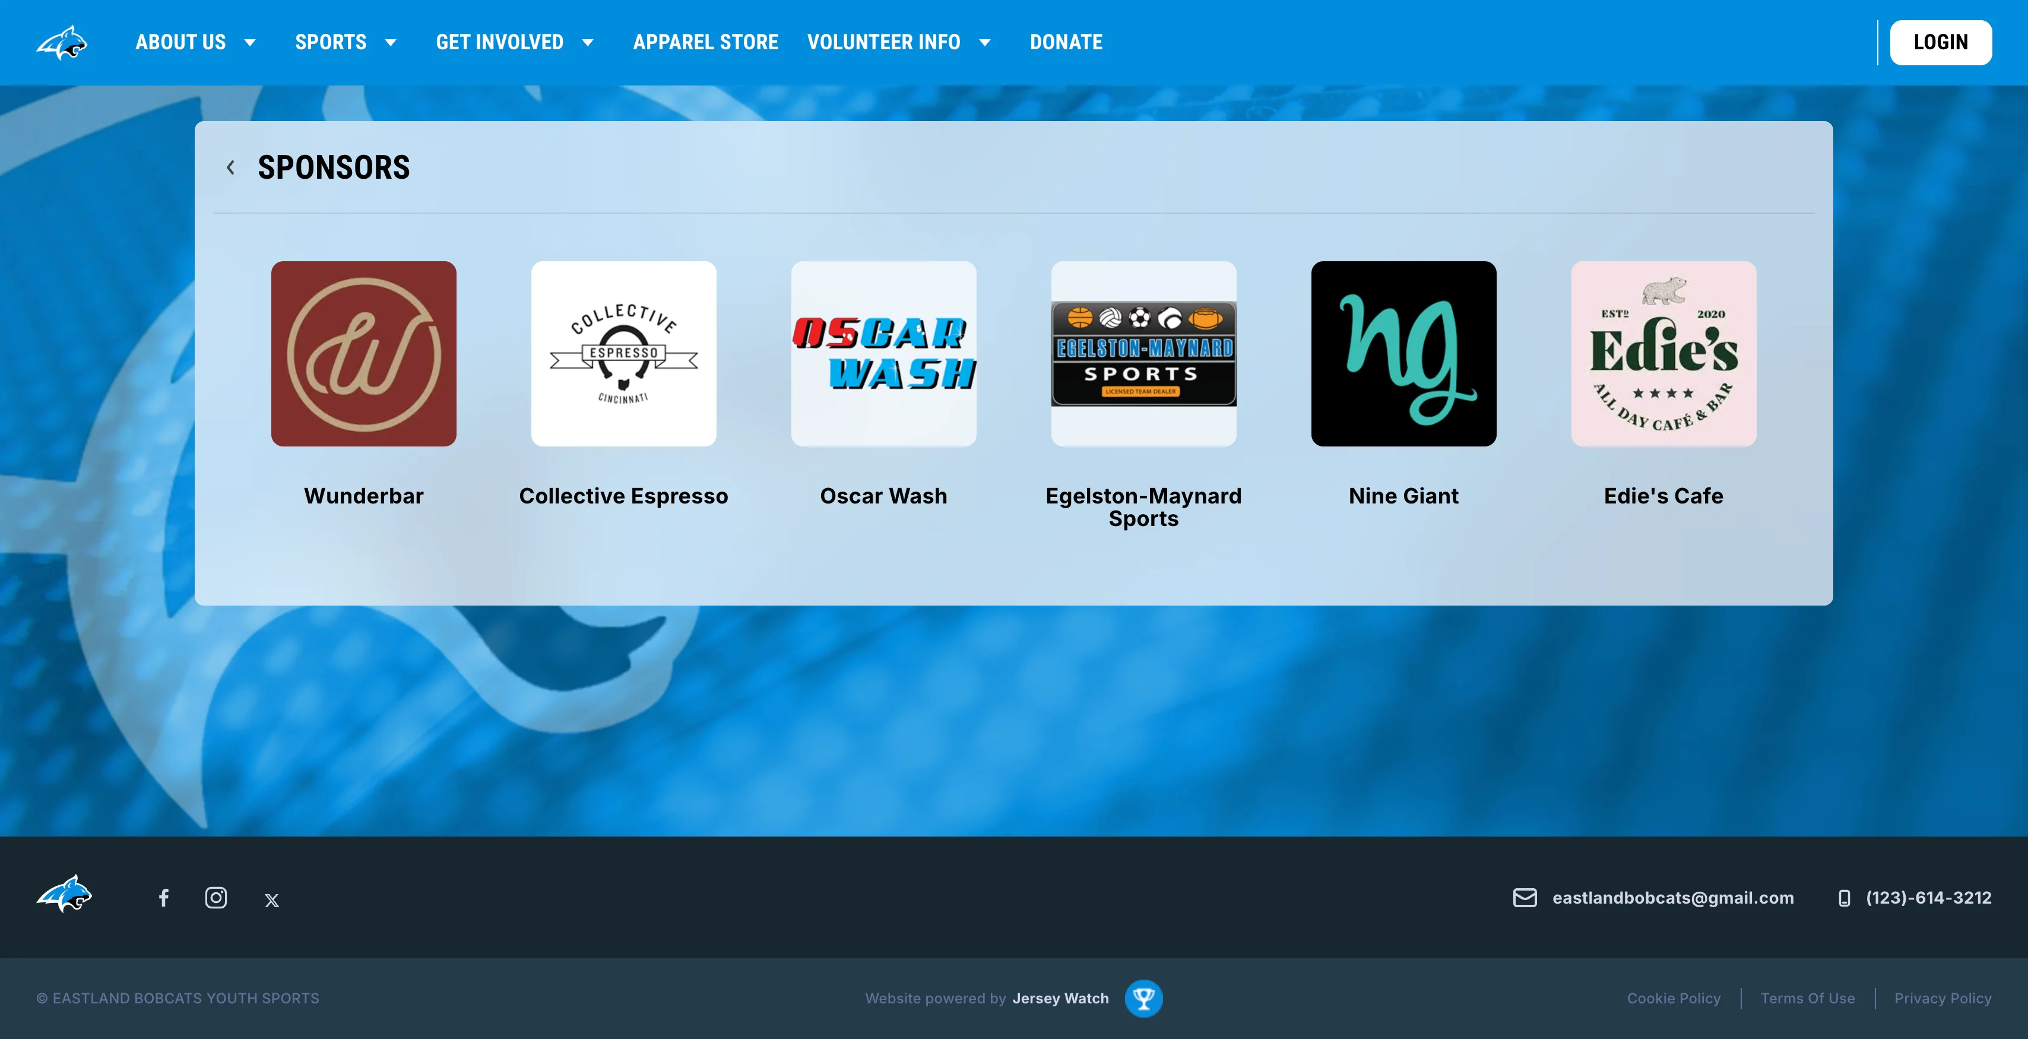Click the eastlandbobcats@gmail.com email link
The image size is (2028, 1039).
[x=1673, y=898]
